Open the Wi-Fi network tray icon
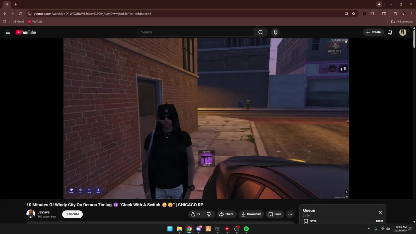The width and height of the screenshot is (416, 234). pyautogui.click(x=383, y=229)
